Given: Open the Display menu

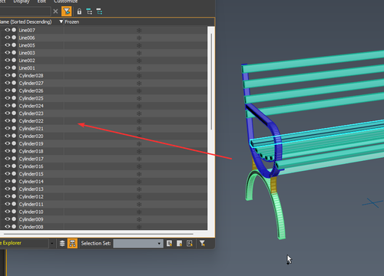Looking at the screenshot, I should 22,2.
